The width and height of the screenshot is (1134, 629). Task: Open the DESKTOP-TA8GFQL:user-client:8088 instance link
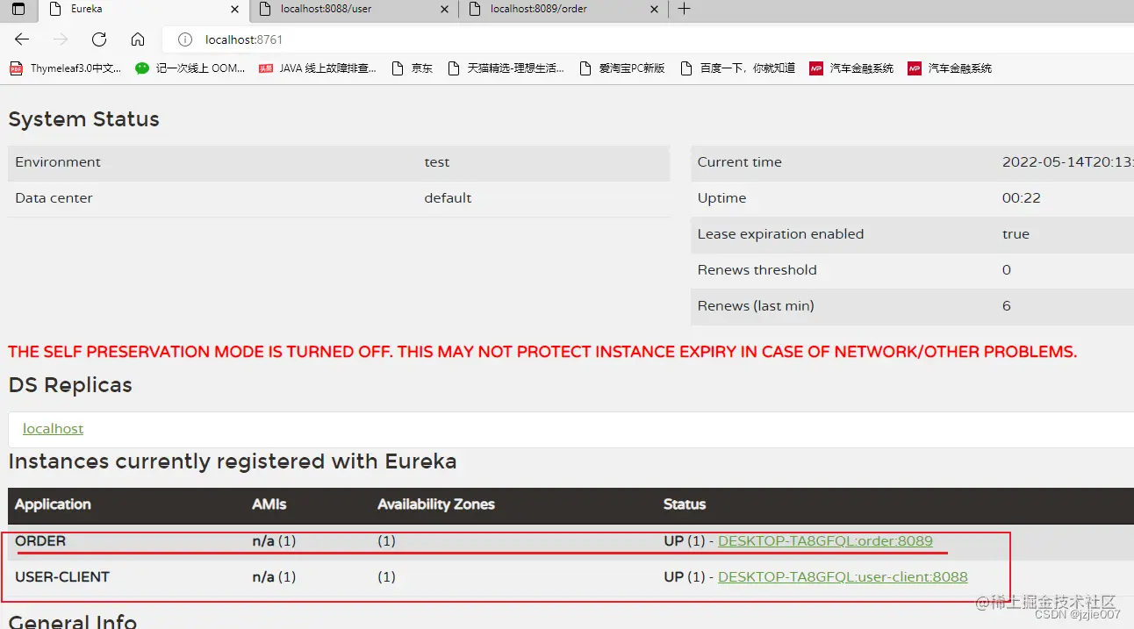(x=843, y=577)
